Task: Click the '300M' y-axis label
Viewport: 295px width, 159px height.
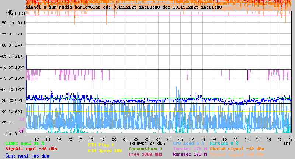Action: pos(22,23)
